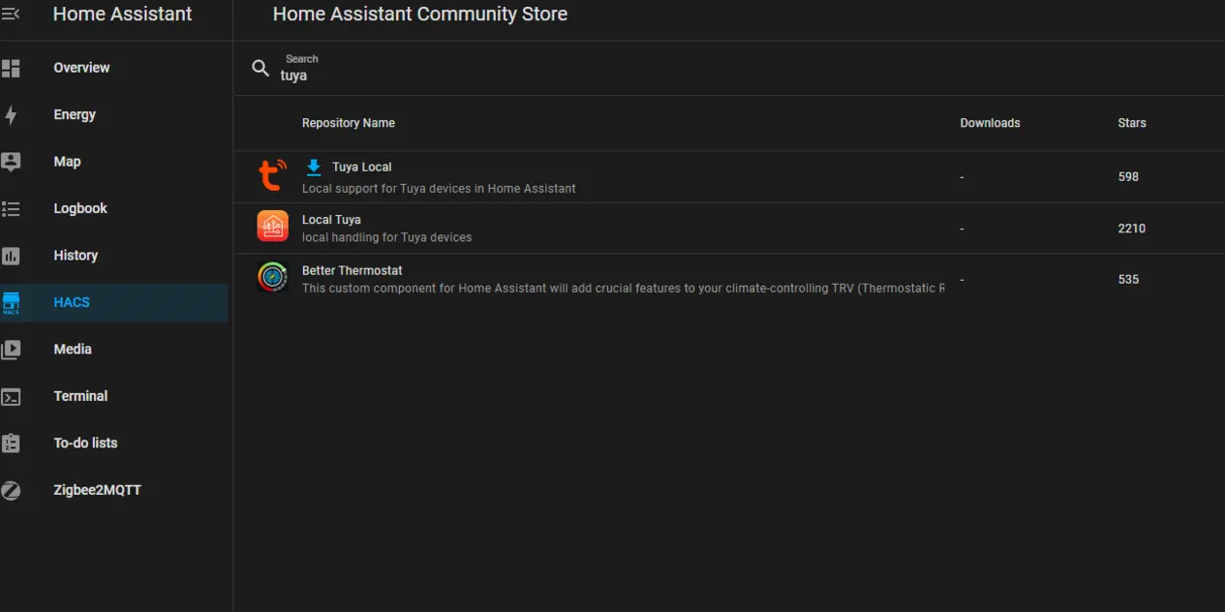Screen dimensions: 1225x612
Task: Collapse the sidebar with the menu icon
Action: (x=11, y=14)
